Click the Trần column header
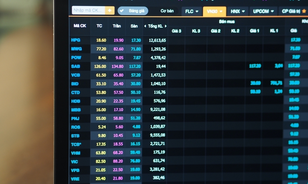 (117, 26)
